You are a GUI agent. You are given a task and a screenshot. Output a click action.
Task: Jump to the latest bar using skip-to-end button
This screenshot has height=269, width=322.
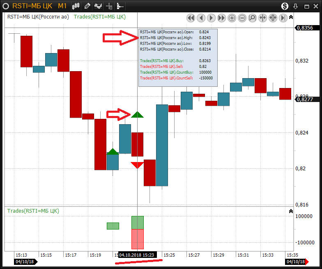pyautogui.click(x=283, y=18)
